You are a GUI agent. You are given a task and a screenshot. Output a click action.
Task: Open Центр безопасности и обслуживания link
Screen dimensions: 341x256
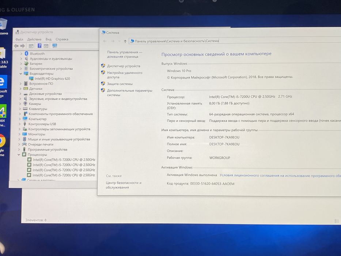pos(124,185)
